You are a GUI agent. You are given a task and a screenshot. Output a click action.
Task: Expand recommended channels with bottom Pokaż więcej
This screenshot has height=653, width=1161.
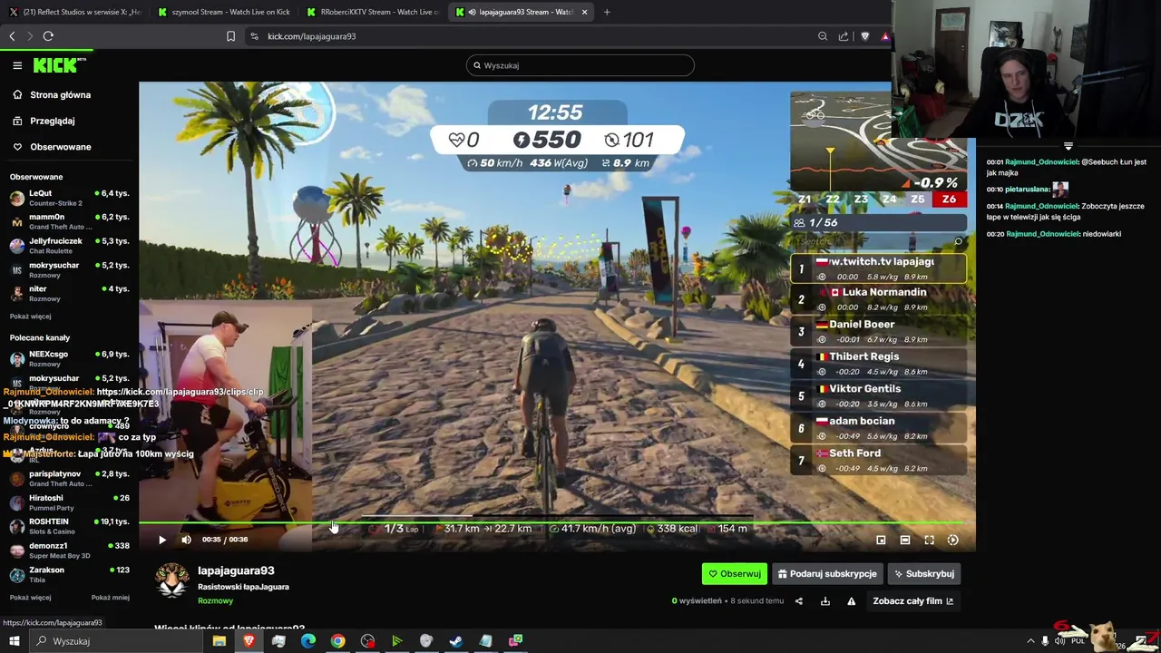(x=30, y=598)
